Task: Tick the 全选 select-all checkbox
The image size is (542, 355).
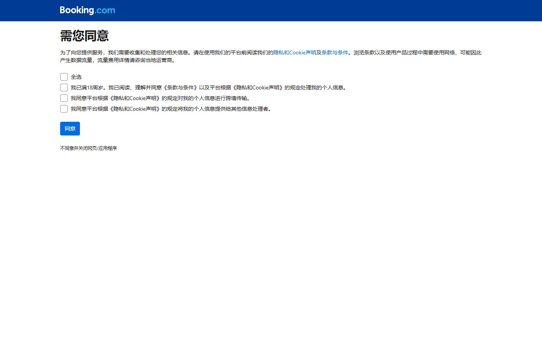Action: [x=64, y=77]
